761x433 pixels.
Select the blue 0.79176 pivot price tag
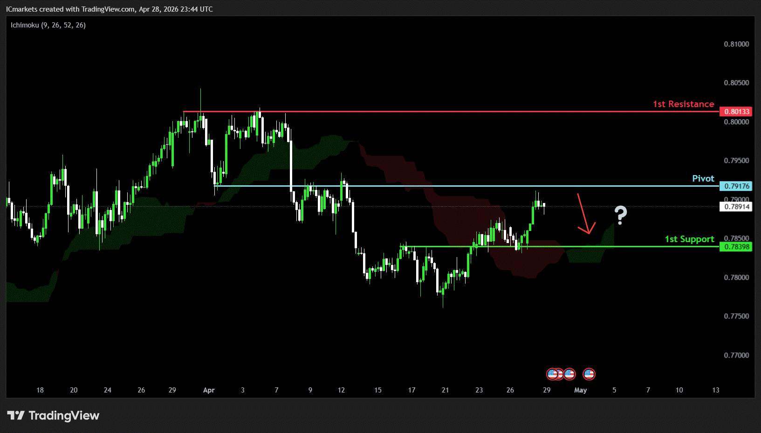coord(736,186)
